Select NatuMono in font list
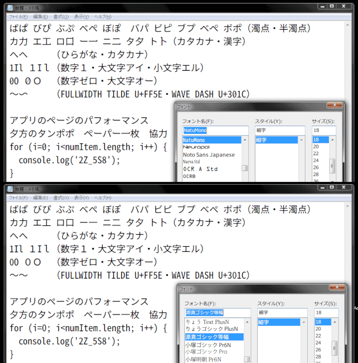This screenshot has width=358, height=363. click(212, 140)
